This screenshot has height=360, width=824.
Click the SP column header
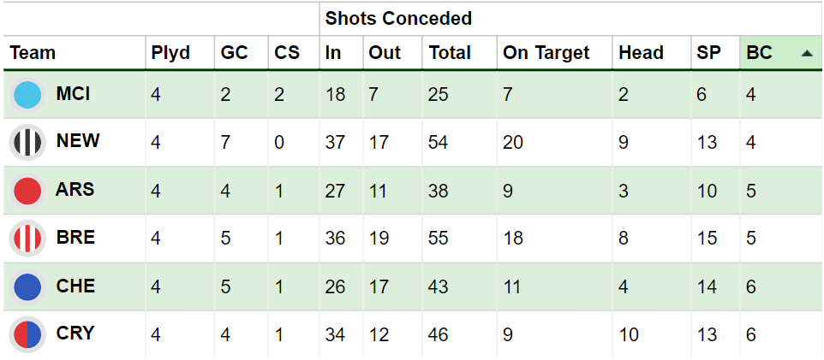click(x=708, y=53)
